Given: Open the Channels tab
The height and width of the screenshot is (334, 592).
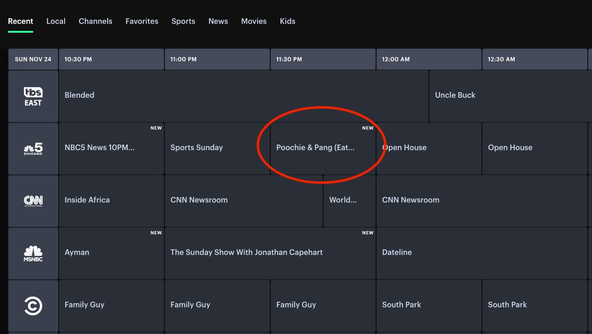Looking at the screenshot, I should click(x=96, y=21).
